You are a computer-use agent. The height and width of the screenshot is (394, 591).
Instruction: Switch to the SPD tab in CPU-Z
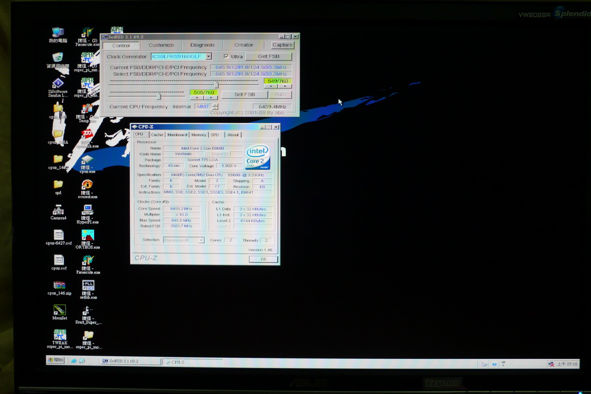pyautogui.click(x=215, y=135)
